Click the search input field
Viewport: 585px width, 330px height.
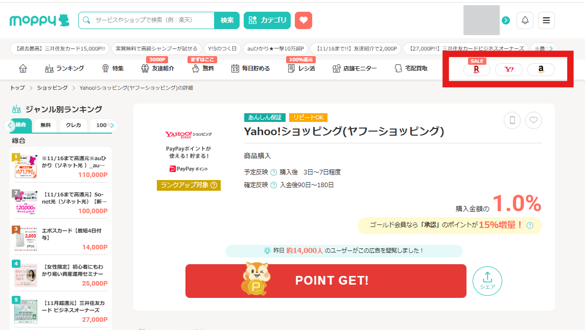pos(151,20)
